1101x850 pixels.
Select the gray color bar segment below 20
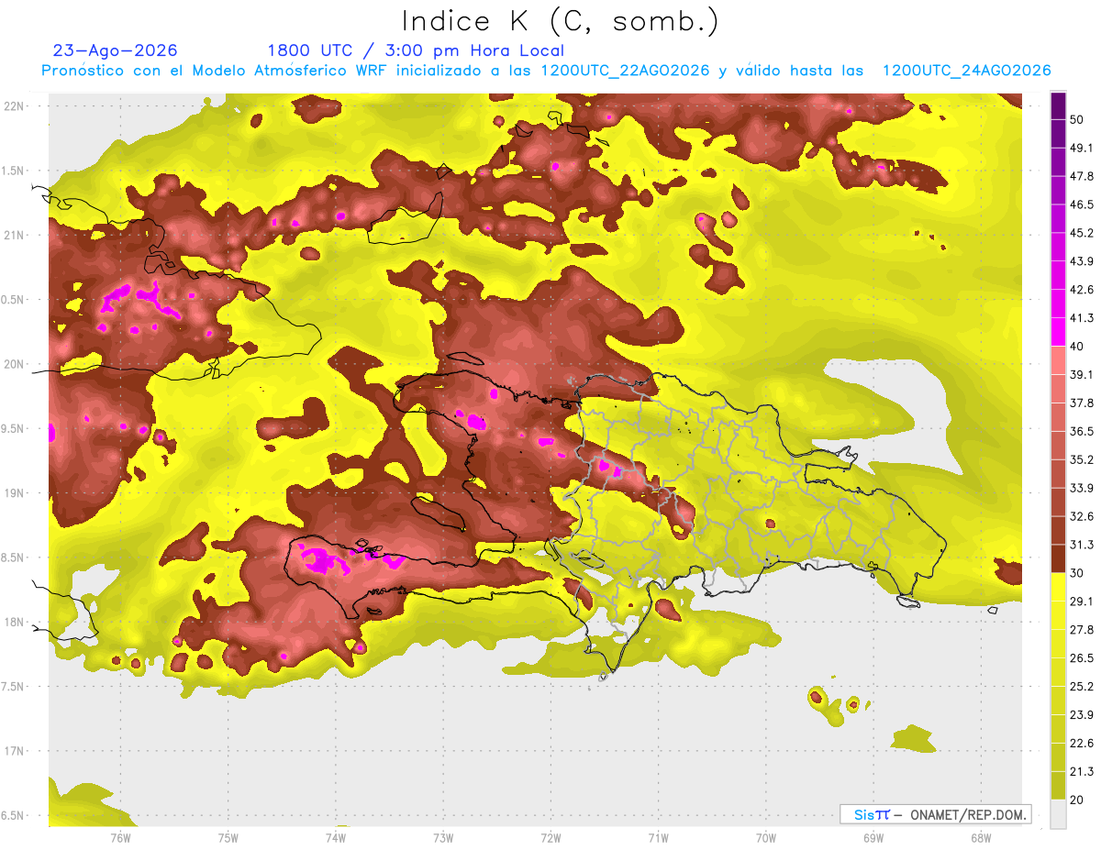(x=1058, y=814)
